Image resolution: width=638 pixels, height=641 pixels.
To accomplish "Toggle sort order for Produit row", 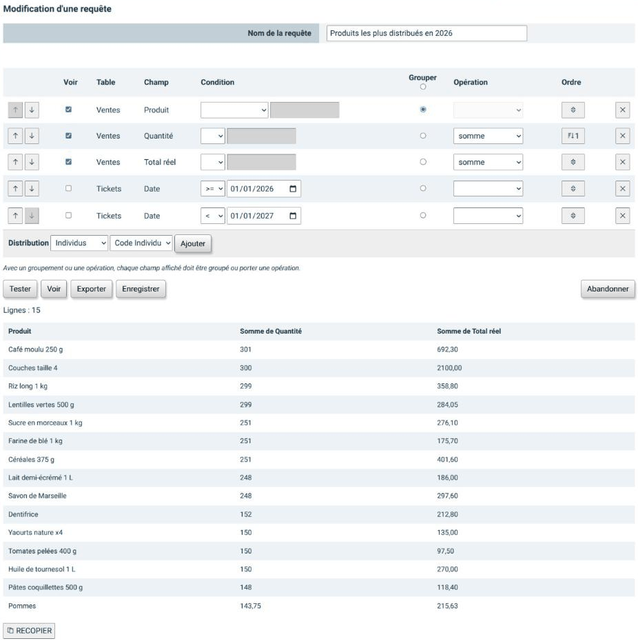I will 573,110.
